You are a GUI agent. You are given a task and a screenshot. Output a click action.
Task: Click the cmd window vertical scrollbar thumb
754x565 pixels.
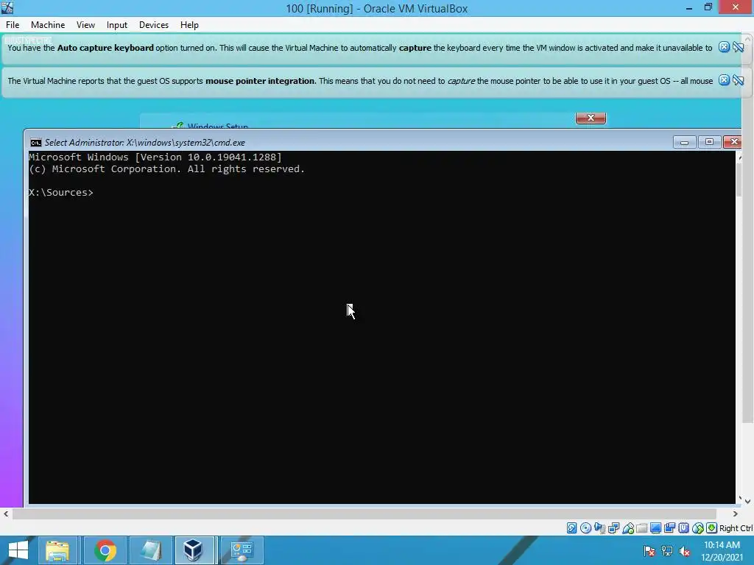click(739, 180)
